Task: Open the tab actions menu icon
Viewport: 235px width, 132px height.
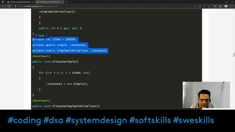Action: tap(3, 2)
